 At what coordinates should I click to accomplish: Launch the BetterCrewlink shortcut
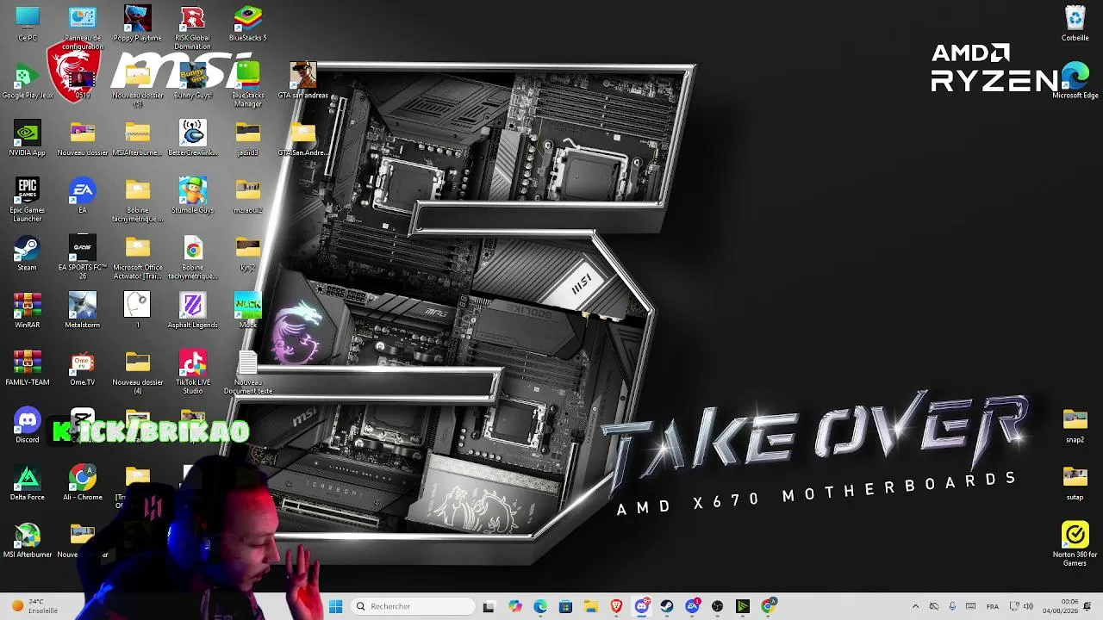(x=193, y=139)
